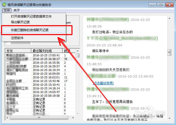The width and height of the screenshot is (176, 125).
Task: Select the row dated 2016-10-25 08:19:58
Action: point(40,96)
